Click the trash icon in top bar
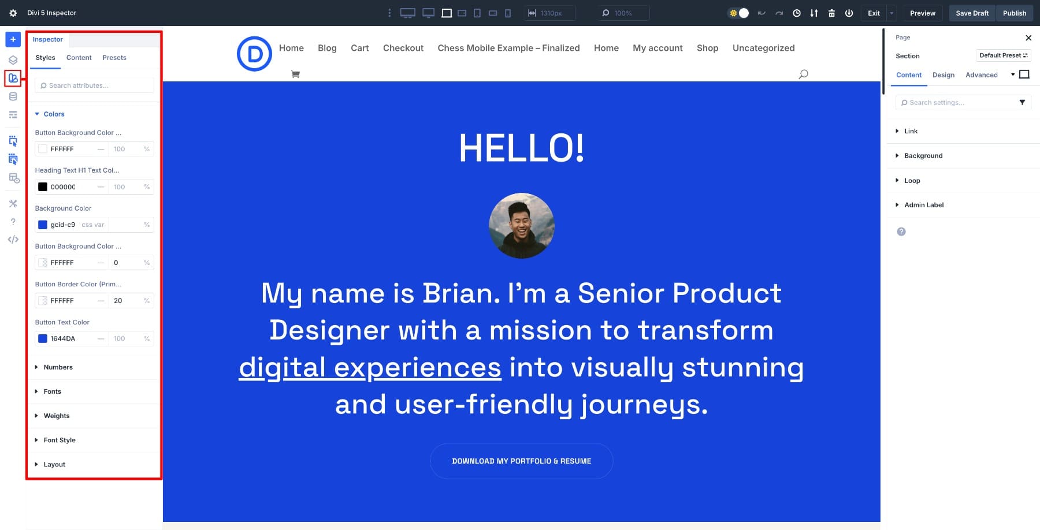The image size is (1040, 530). tap(831, 13)
